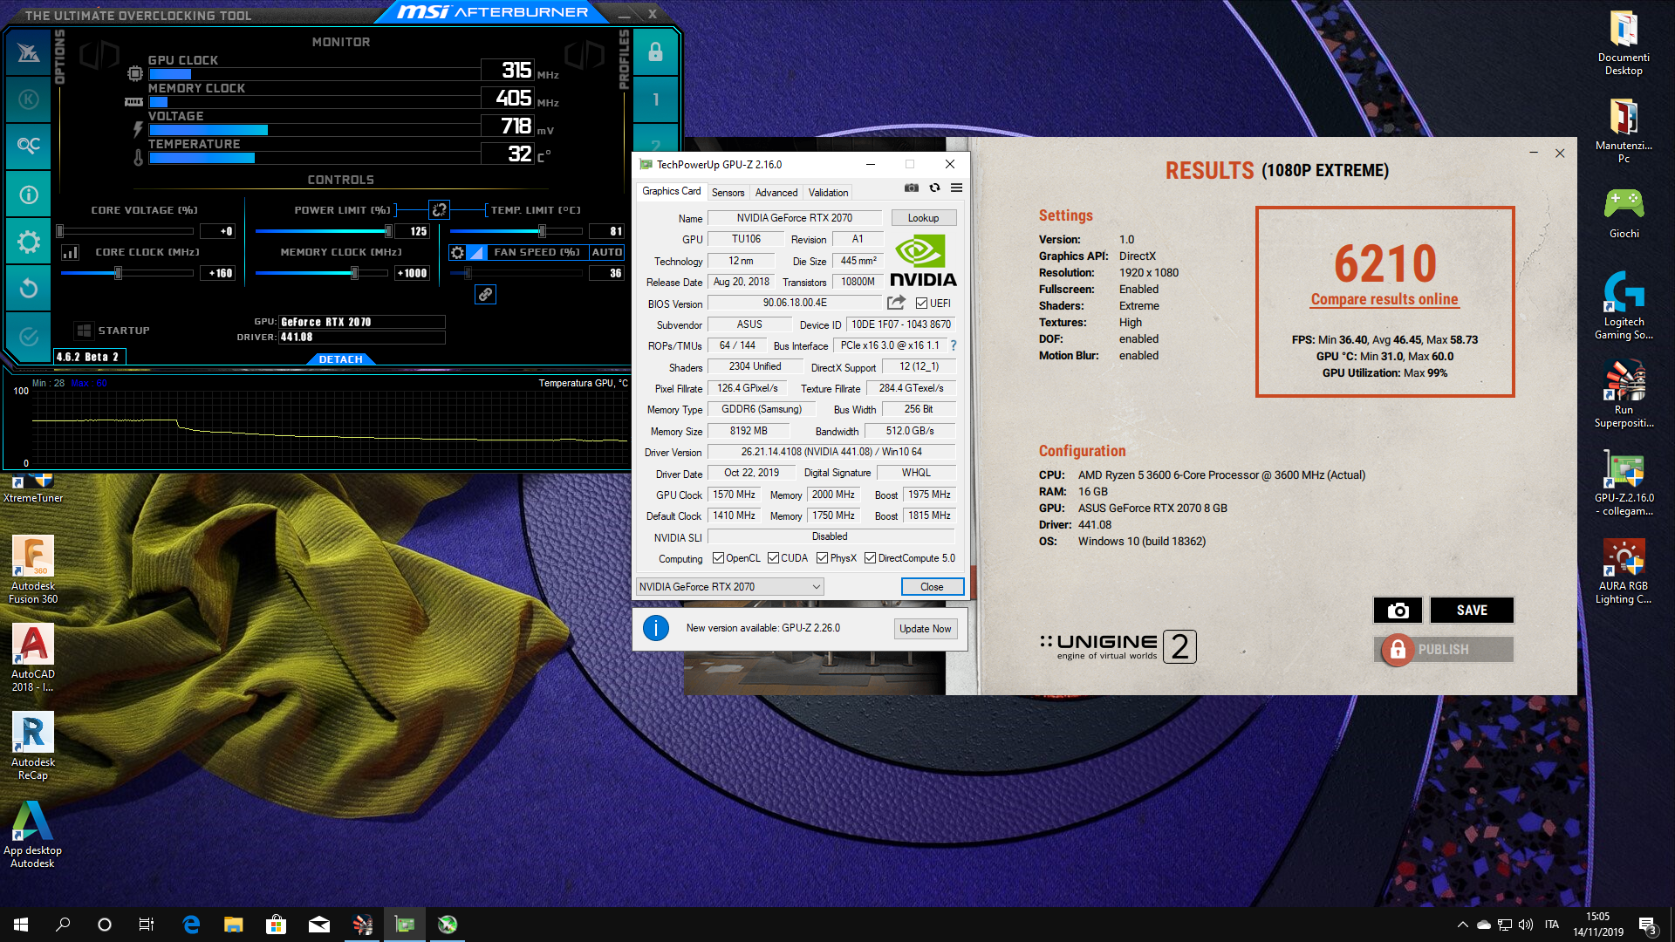Click DETACH tab on Afterburner monitor

(340, 358)
